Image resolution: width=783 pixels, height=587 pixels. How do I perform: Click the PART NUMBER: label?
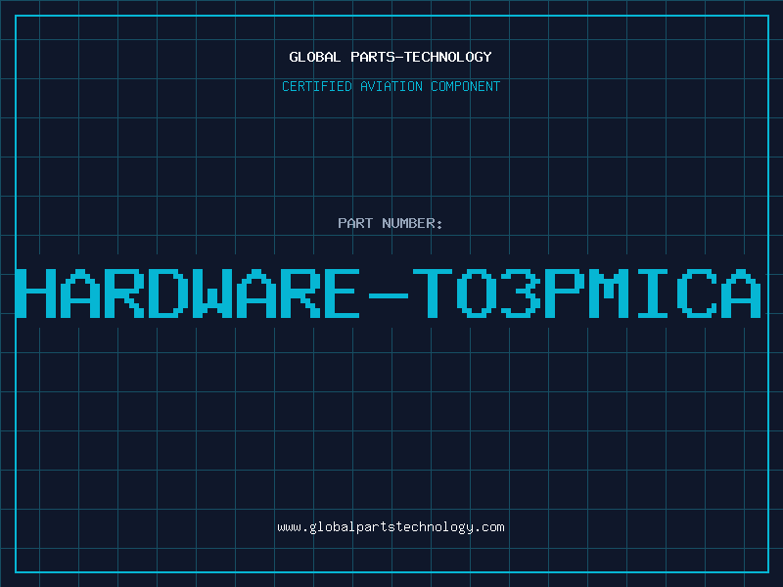click(391, 223)
